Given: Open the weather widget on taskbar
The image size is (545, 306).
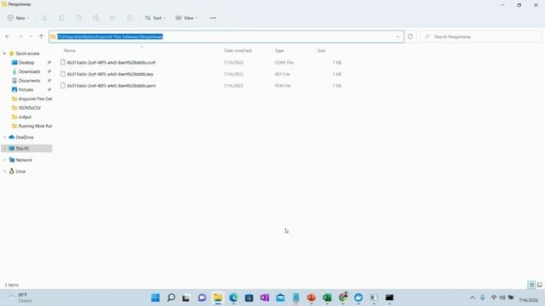Looking at the screenshot, I should (20, 297).
